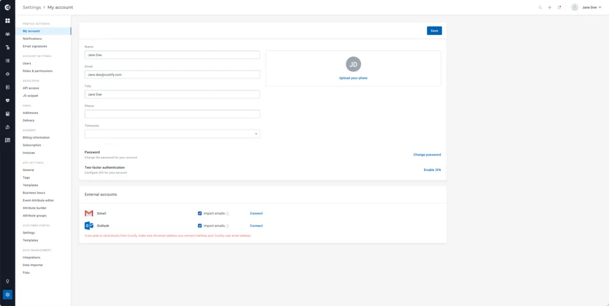
Task: Click the Email input field
Action: coord(172,74)
